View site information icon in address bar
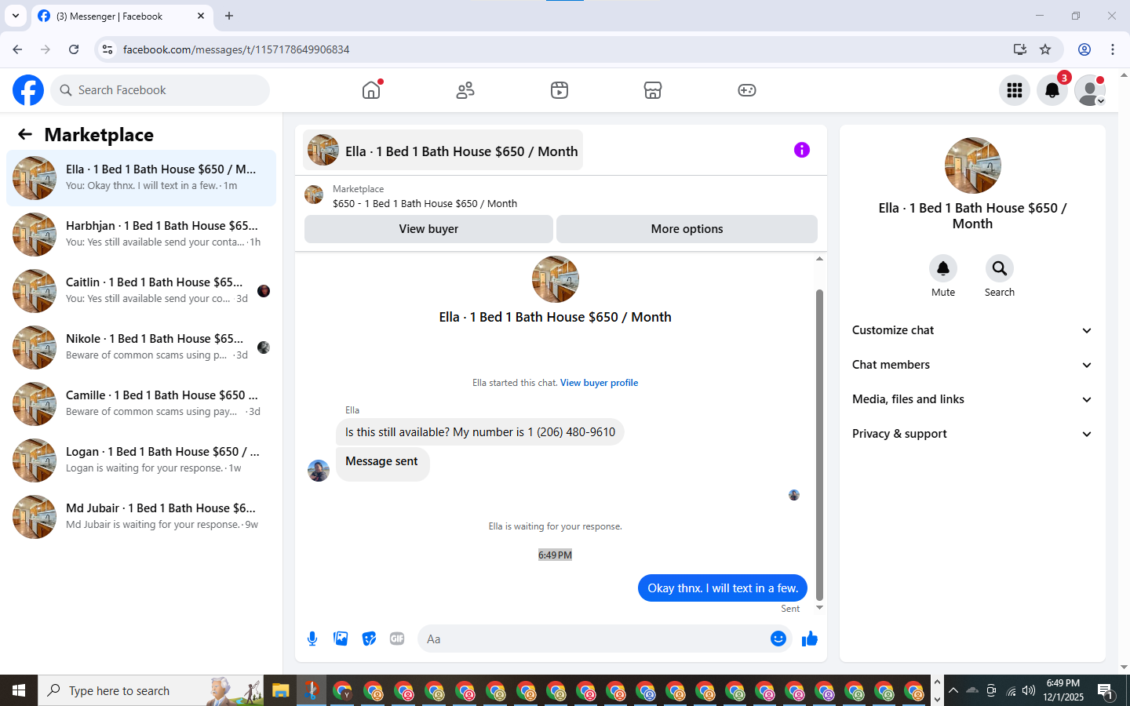The height and width of the screenshot is (706, 1130). click(x=108, y=49)
